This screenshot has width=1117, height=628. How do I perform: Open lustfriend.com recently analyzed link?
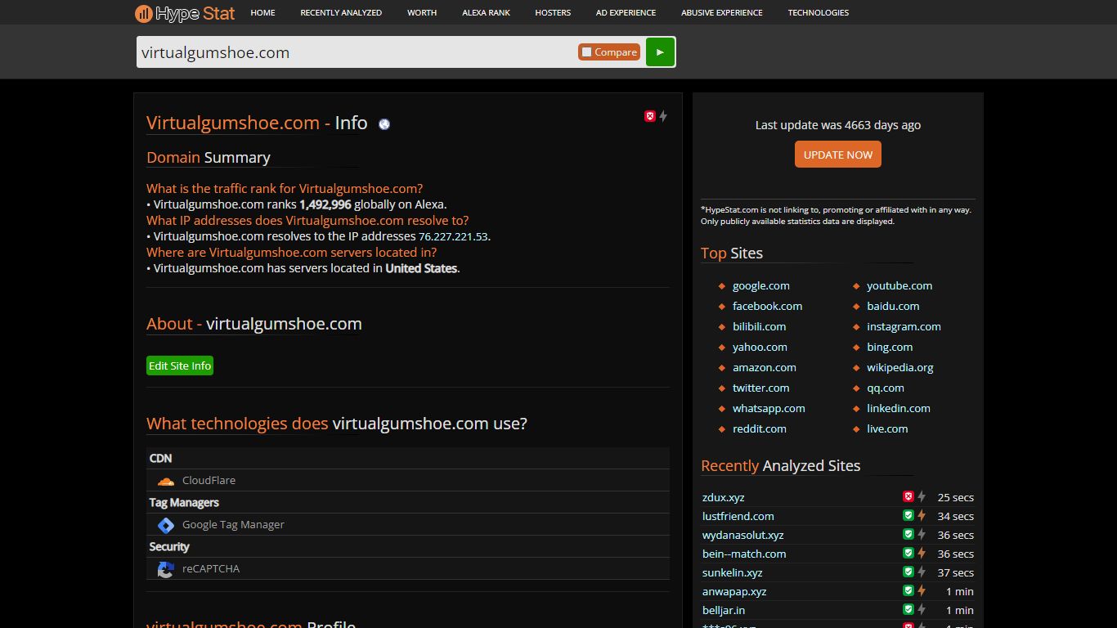[x=738, y=516]
